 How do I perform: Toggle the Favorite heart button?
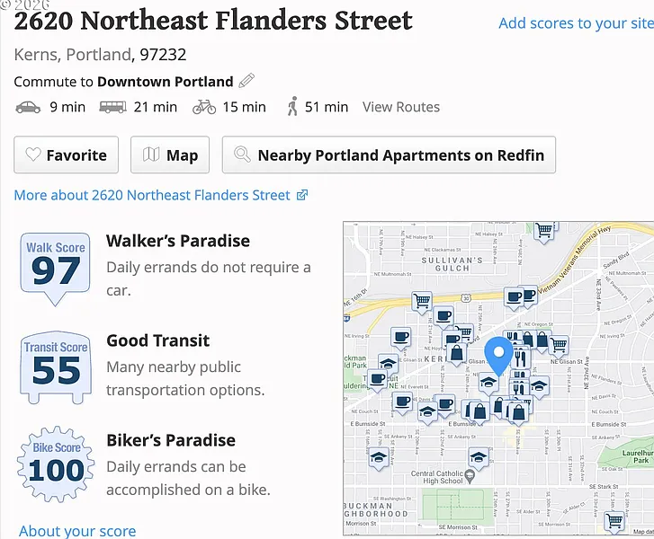[67, 155]
